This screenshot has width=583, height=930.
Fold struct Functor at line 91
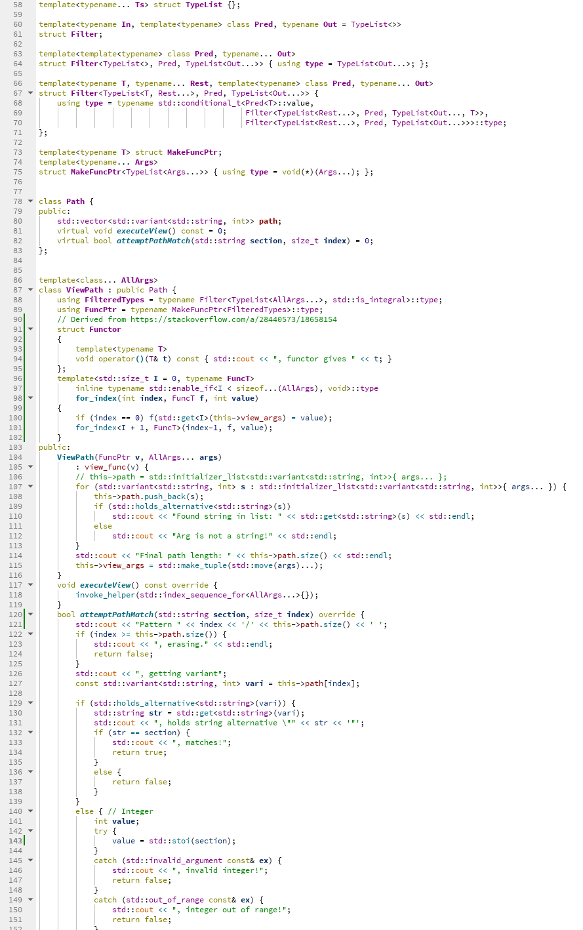tap(30, 329)
